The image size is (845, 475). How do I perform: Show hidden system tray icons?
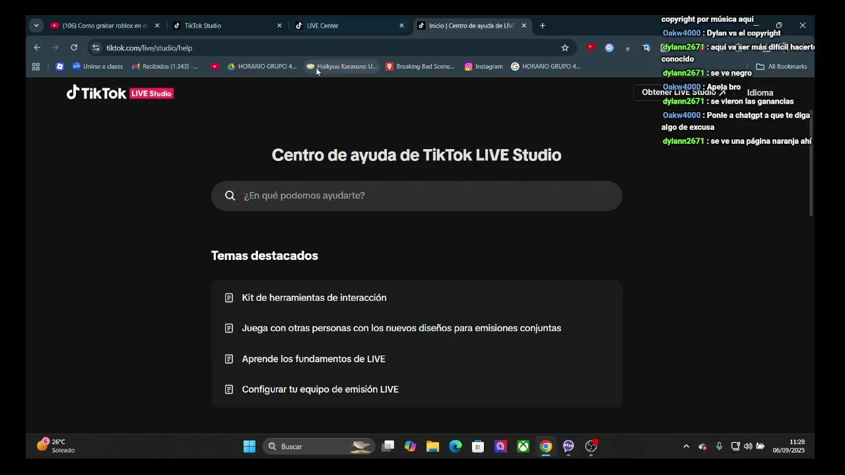tap(686, 447)
